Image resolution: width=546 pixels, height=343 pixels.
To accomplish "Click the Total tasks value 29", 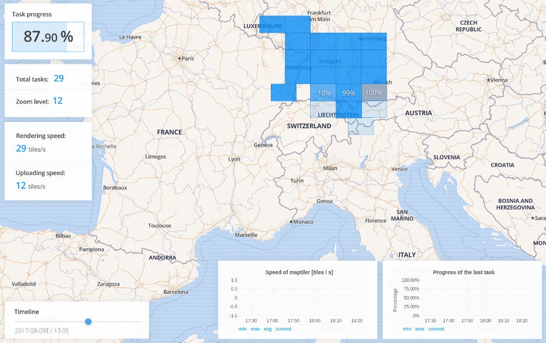I will tap(58, 79).
